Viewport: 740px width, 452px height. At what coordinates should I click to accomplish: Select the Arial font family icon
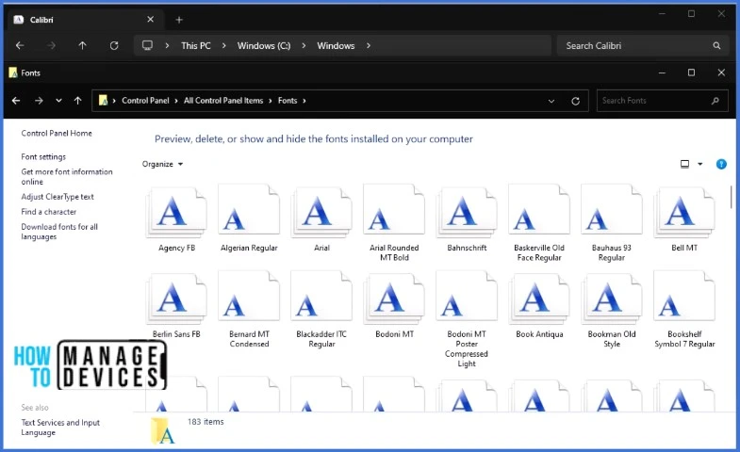coord(321,212)
